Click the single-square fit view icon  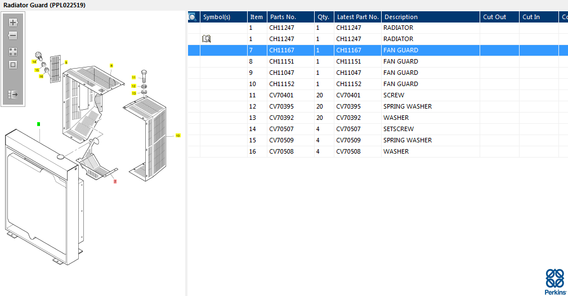pos(13,65)
